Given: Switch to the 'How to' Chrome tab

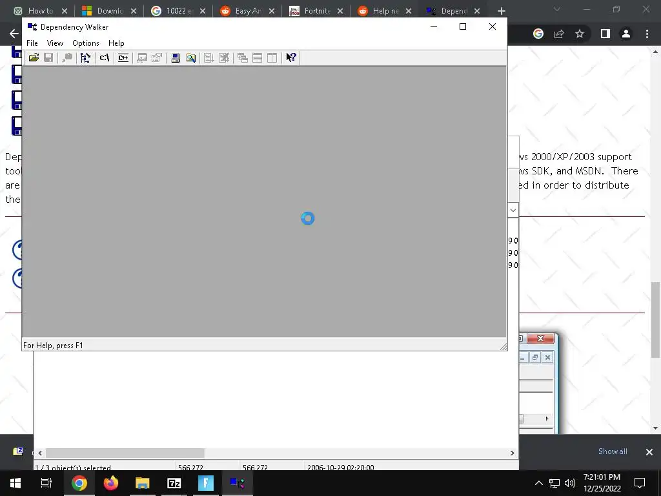Looking at the screenshot, I should click(41, 11).
